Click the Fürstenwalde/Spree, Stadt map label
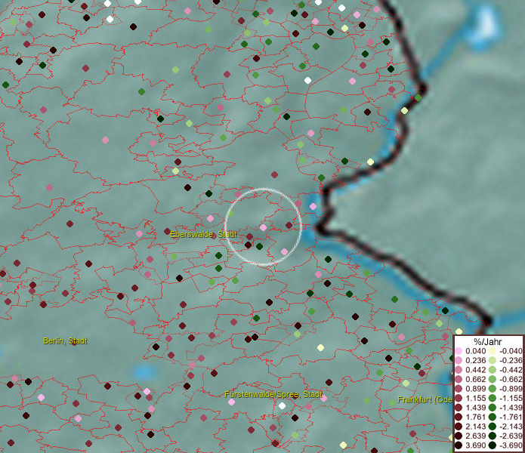The width and height of the screenshot is (525, 453). click(x=273, y=394)
